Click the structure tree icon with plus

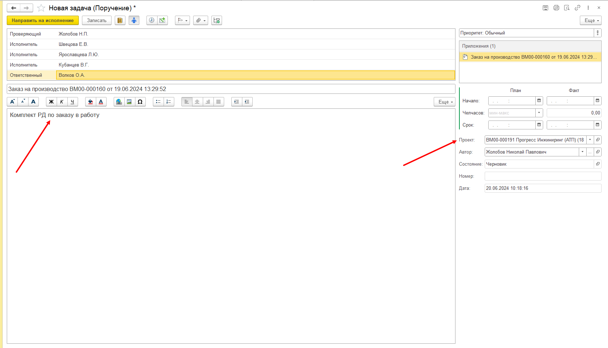[217, 21]
